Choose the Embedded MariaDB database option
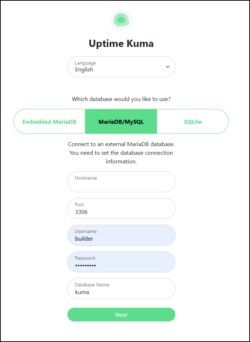 [x=49, y=122]
